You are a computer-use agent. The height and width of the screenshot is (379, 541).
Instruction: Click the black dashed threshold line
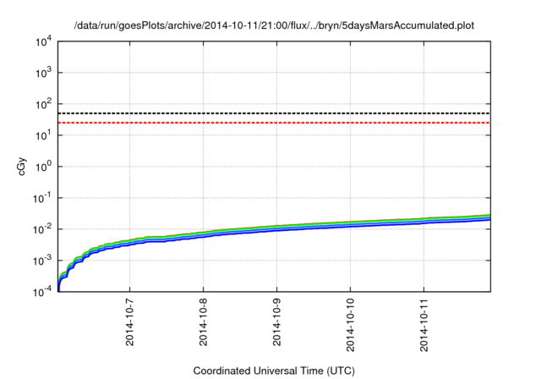point(274,113)
